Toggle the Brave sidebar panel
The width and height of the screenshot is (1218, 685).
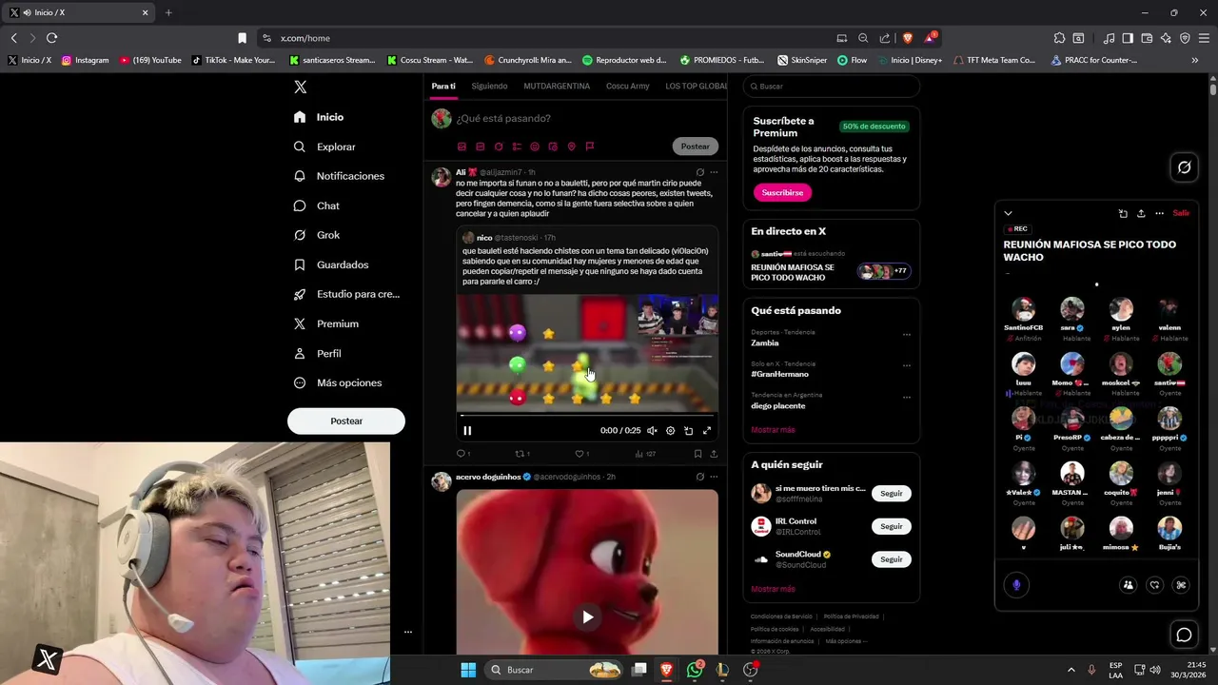coord(1128,38)
